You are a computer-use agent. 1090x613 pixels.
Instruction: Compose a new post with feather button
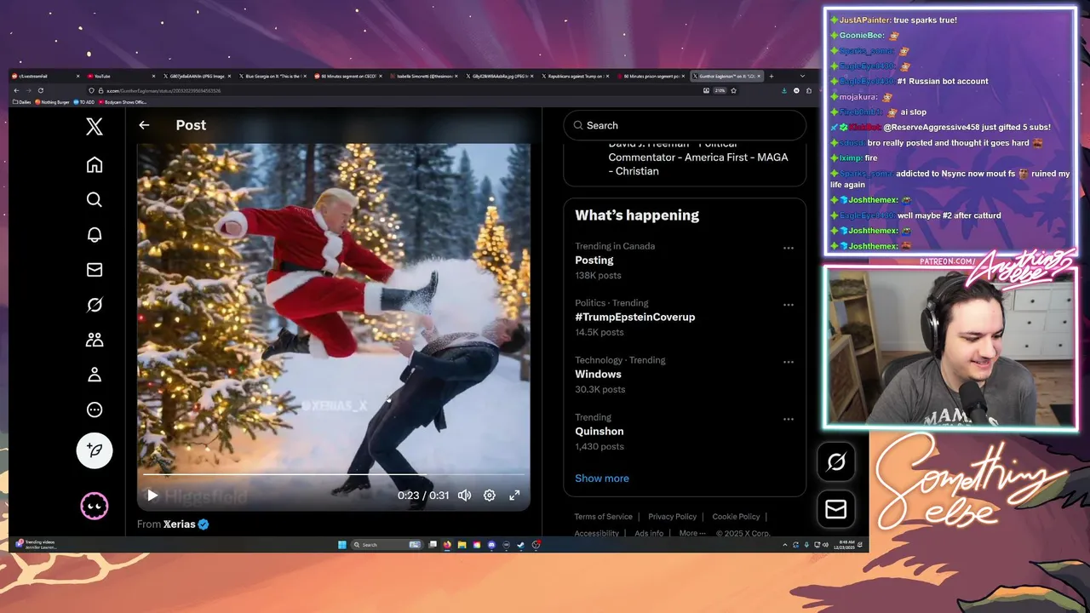pos(95,450)
